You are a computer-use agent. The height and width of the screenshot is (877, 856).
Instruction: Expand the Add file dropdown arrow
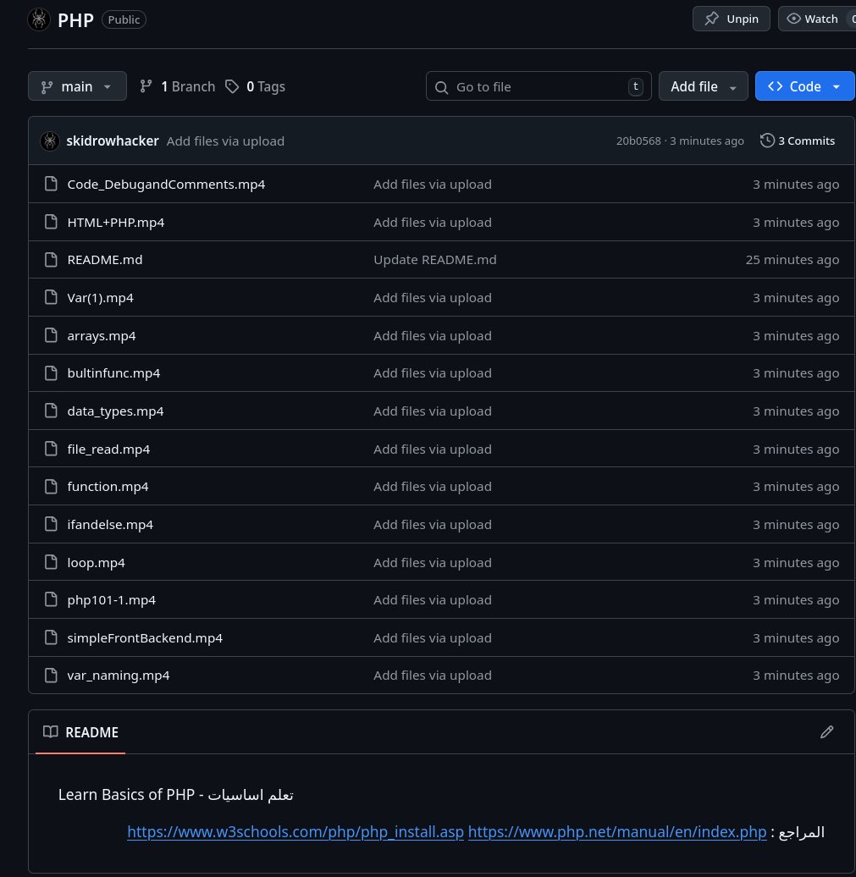[x=732, y=85]
